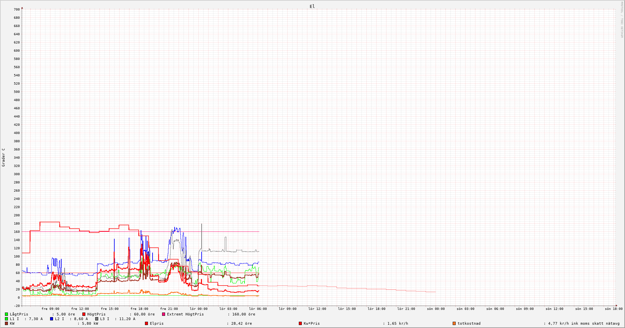
Task: Click the 'lör 00:00' time axis label
Action: coord(199,309)
